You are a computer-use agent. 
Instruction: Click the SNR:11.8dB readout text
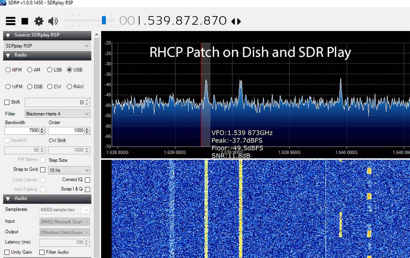click(x=231, y=156)
